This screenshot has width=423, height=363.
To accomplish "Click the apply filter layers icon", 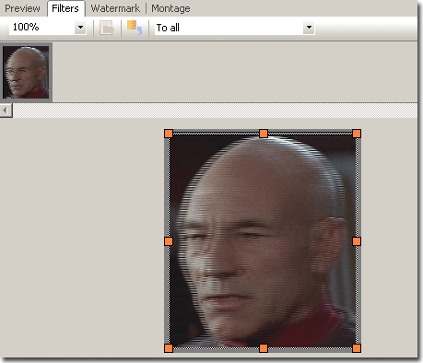I will click(x=135, y=28).
